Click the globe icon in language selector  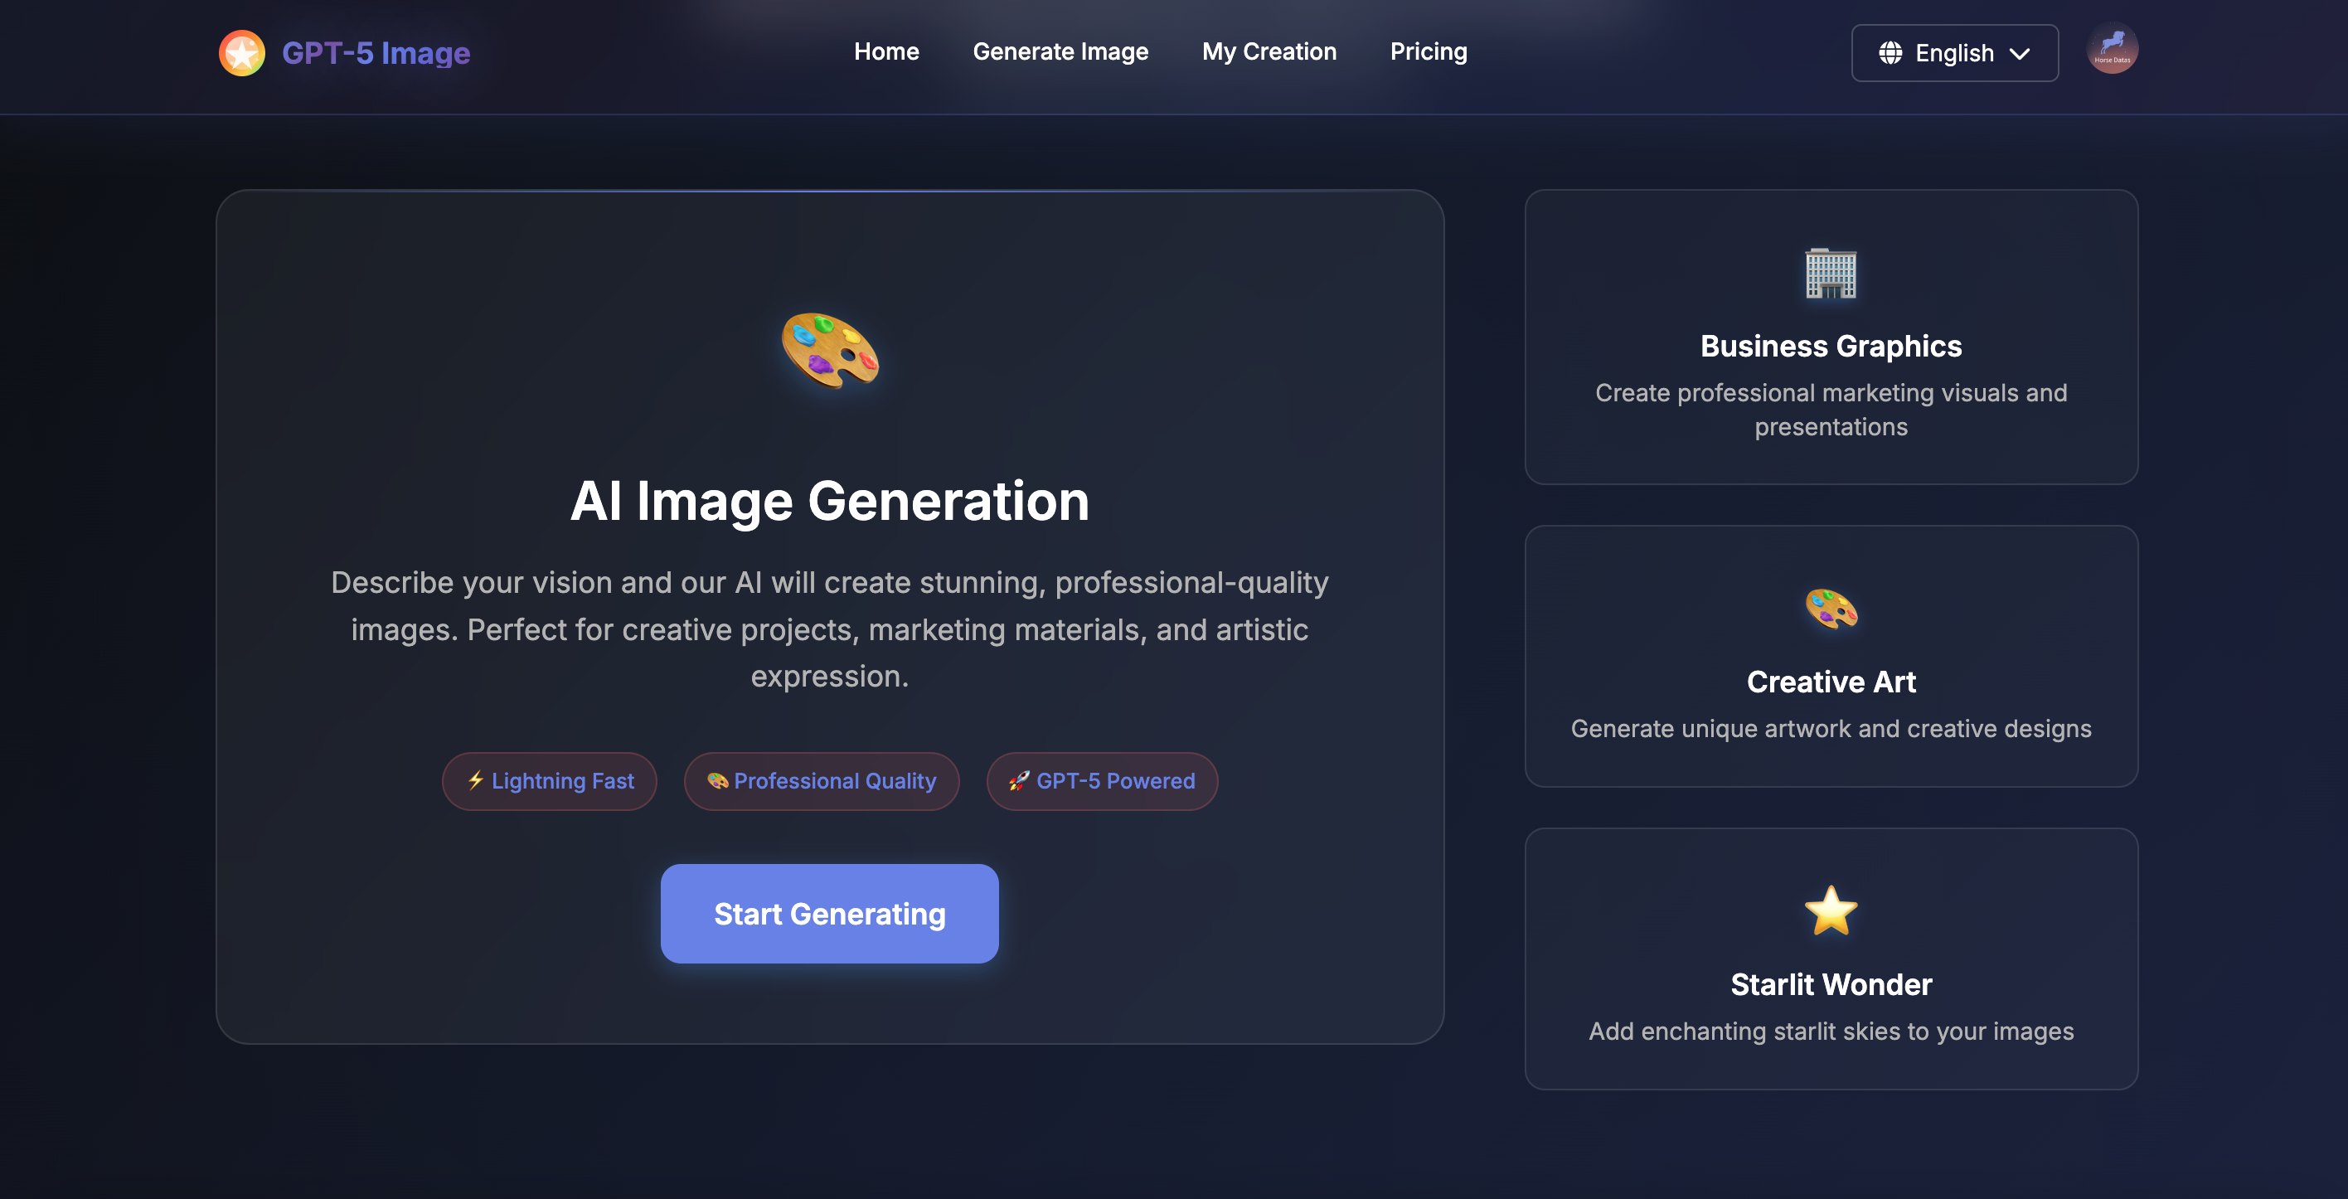coord(1890,53)
